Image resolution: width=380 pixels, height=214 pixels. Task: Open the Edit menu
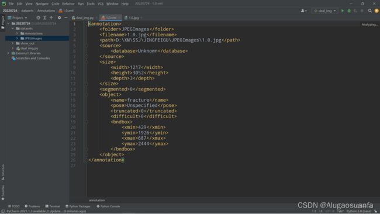click(x=19, y=4)
